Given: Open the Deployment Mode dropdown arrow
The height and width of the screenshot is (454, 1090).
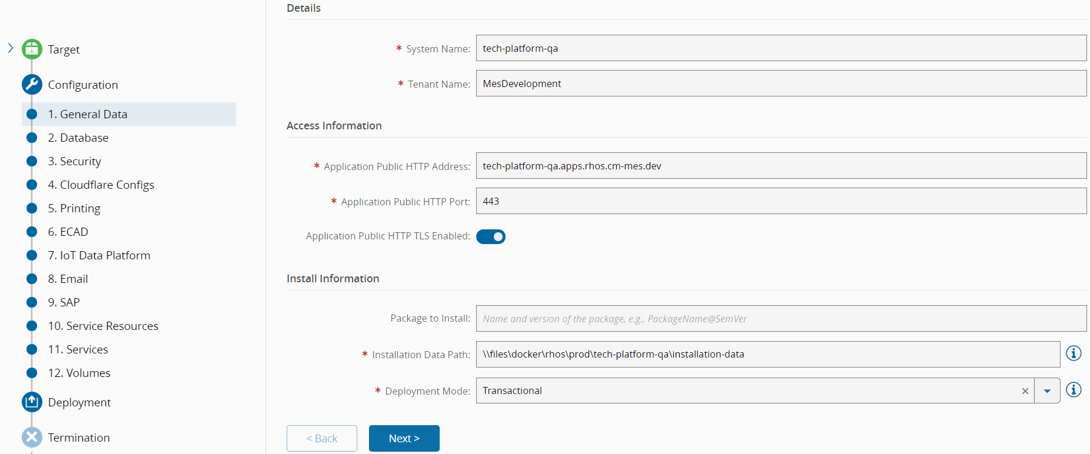Looking at the screenshot, I should (x=1047, y=391).
